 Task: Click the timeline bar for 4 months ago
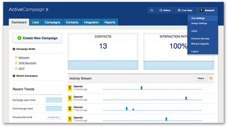(x=141, y=88)
